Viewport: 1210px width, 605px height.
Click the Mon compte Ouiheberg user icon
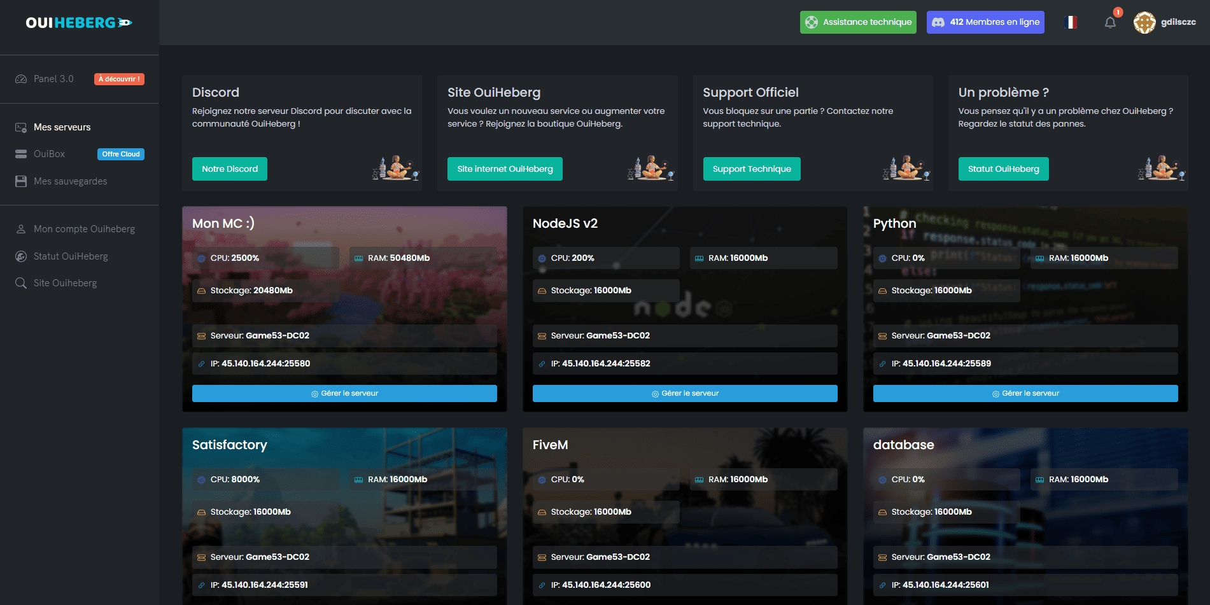pos(21,229)
